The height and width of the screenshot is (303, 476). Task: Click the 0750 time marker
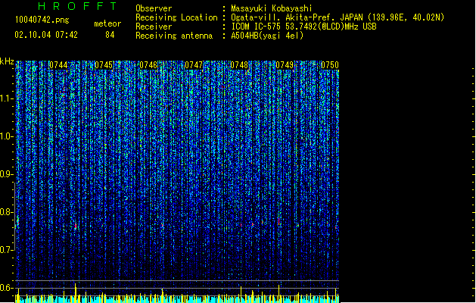[x=330, y=65]
